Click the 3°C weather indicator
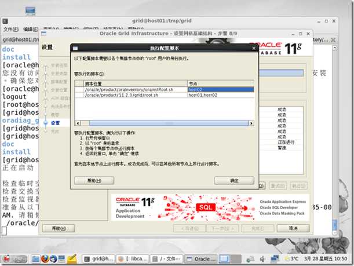Viewport: 354px width, 266px height. pyautogui.click(x=291, y=259)
